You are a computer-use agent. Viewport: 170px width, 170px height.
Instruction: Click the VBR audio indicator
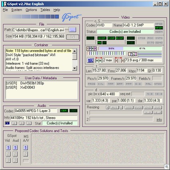[73, 111]
